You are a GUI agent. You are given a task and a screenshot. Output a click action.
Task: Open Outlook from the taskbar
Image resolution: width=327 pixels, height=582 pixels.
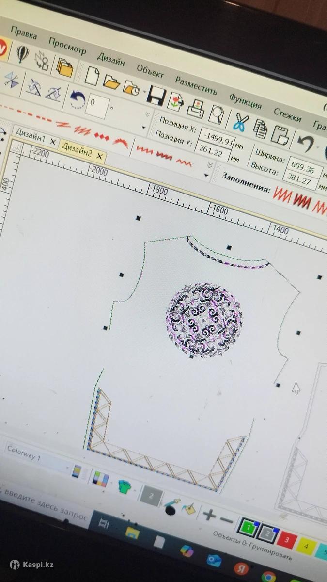point(214,560)
